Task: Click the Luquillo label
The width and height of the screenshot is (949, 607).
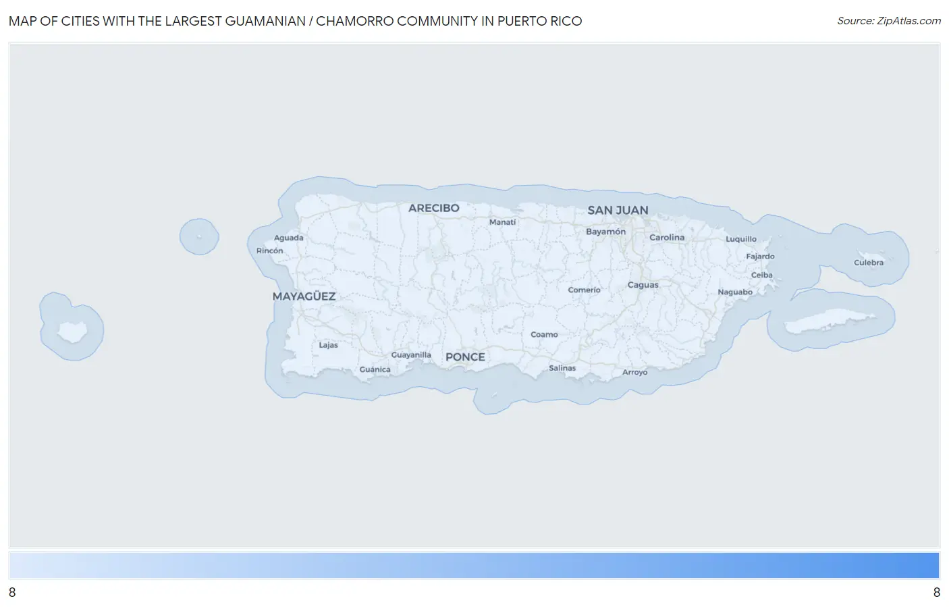Action: [x=741, y=239]
